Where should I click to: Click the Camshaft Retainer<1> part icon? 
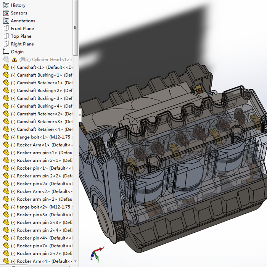point(6,83)
